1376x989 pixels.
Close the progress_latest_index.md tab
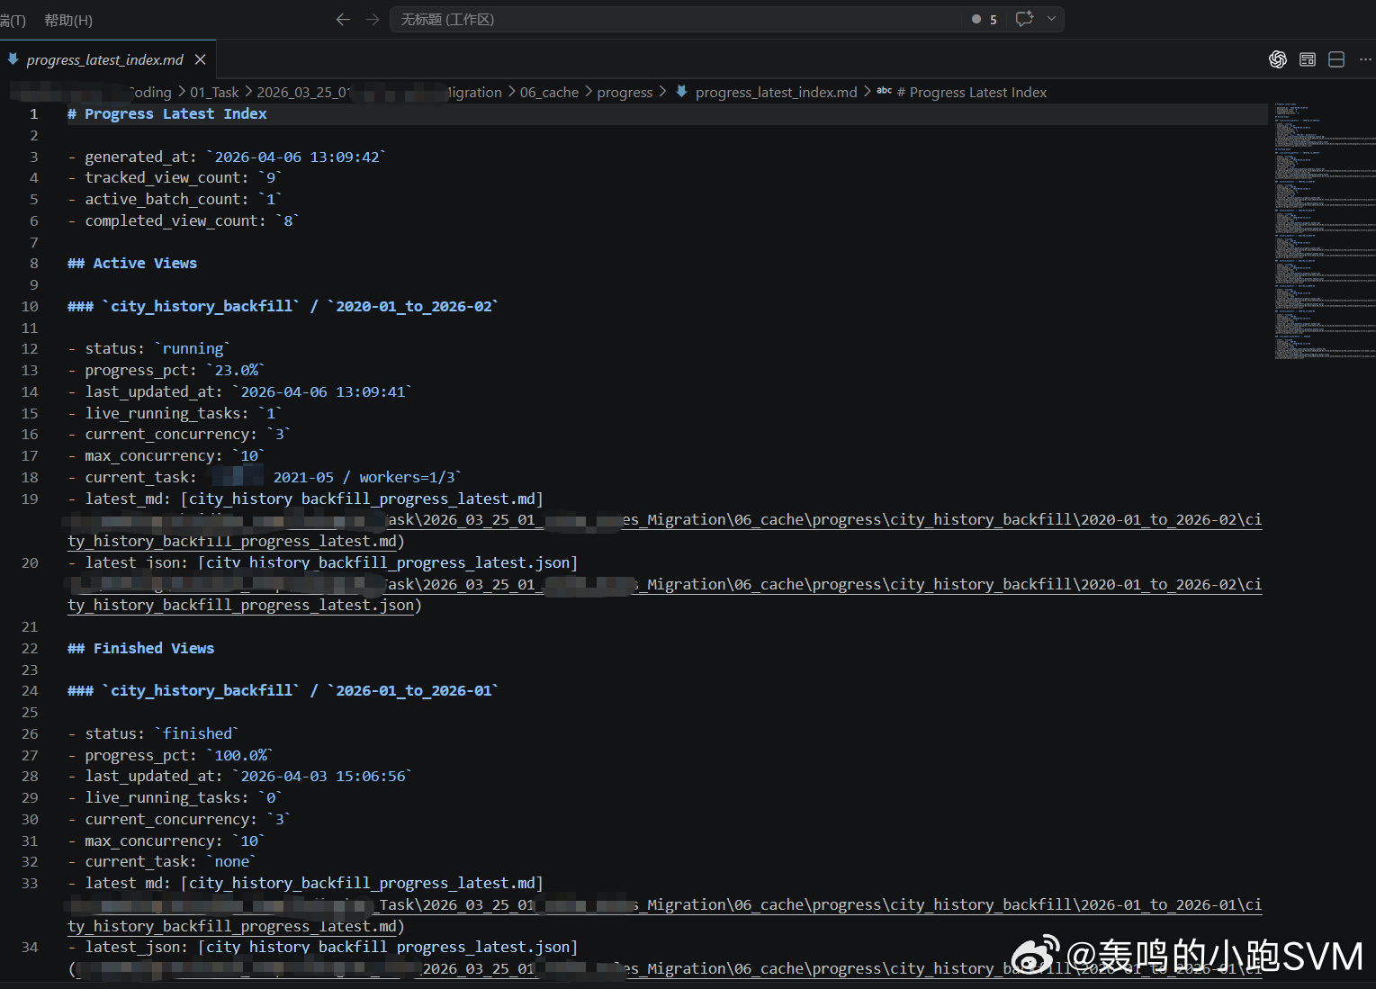coord(201,59)
